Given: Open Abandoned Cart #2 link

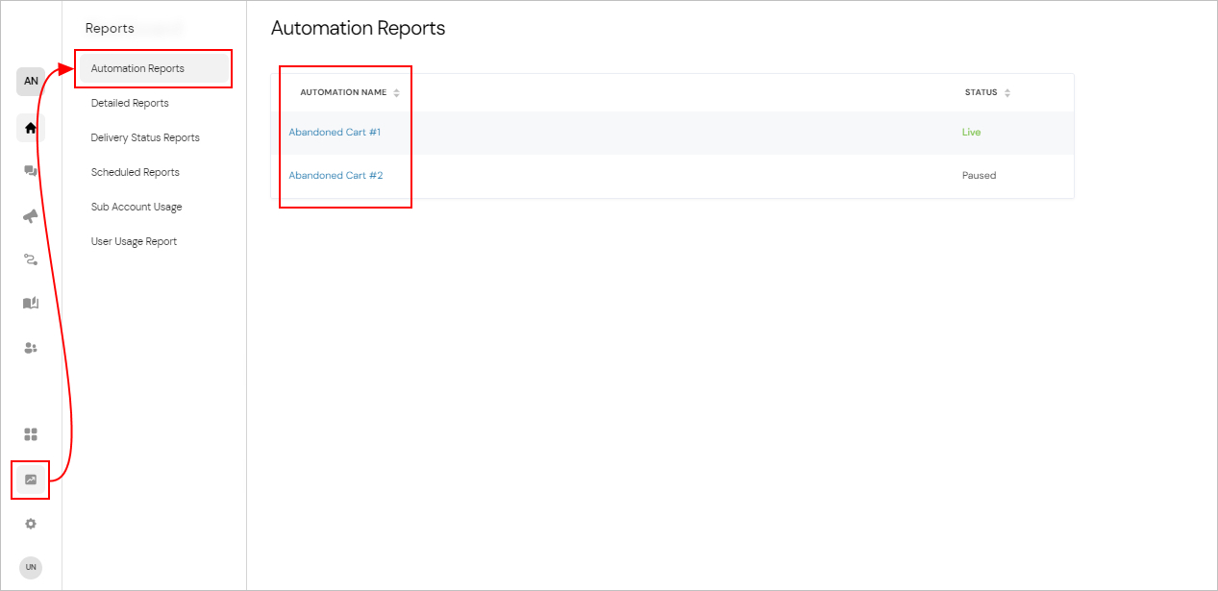Looking at the screenshot, I should coord(336,176).
